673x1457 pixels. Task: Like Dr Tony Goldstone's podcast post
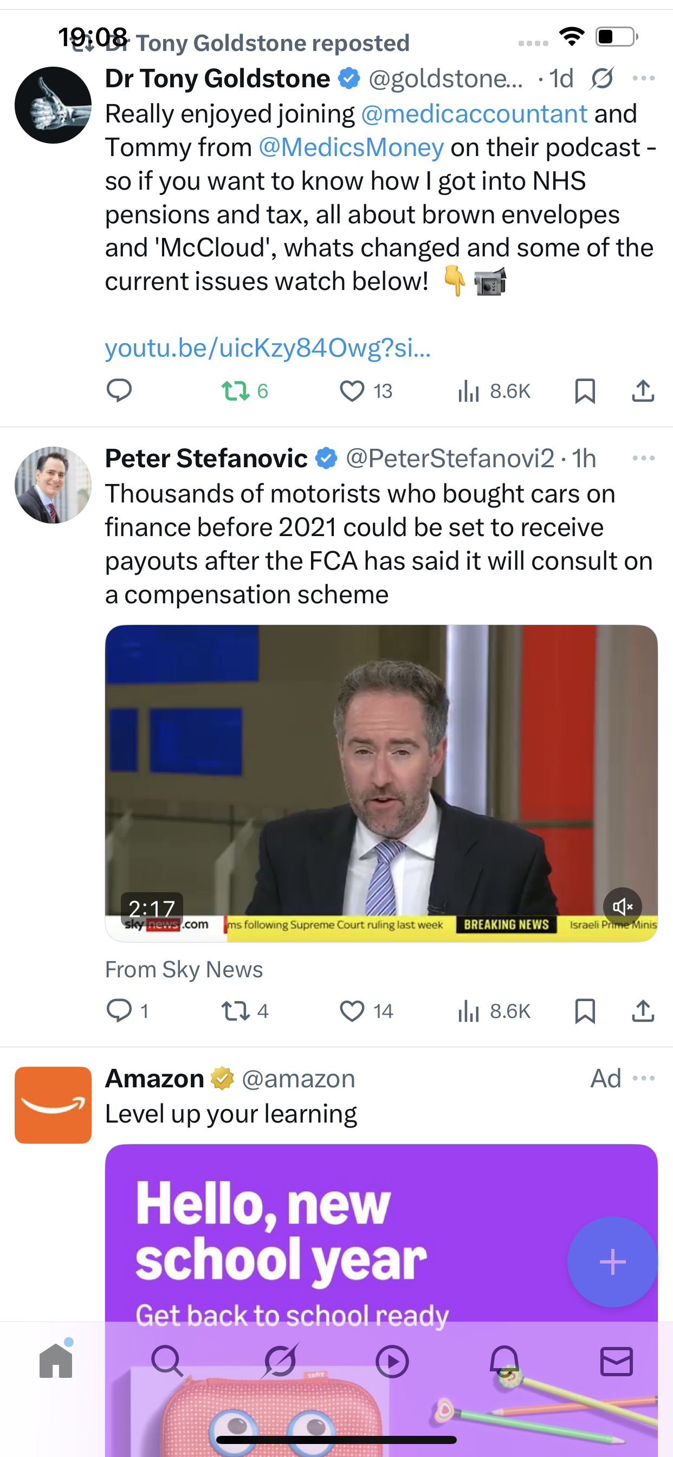[x=352, y=390]
